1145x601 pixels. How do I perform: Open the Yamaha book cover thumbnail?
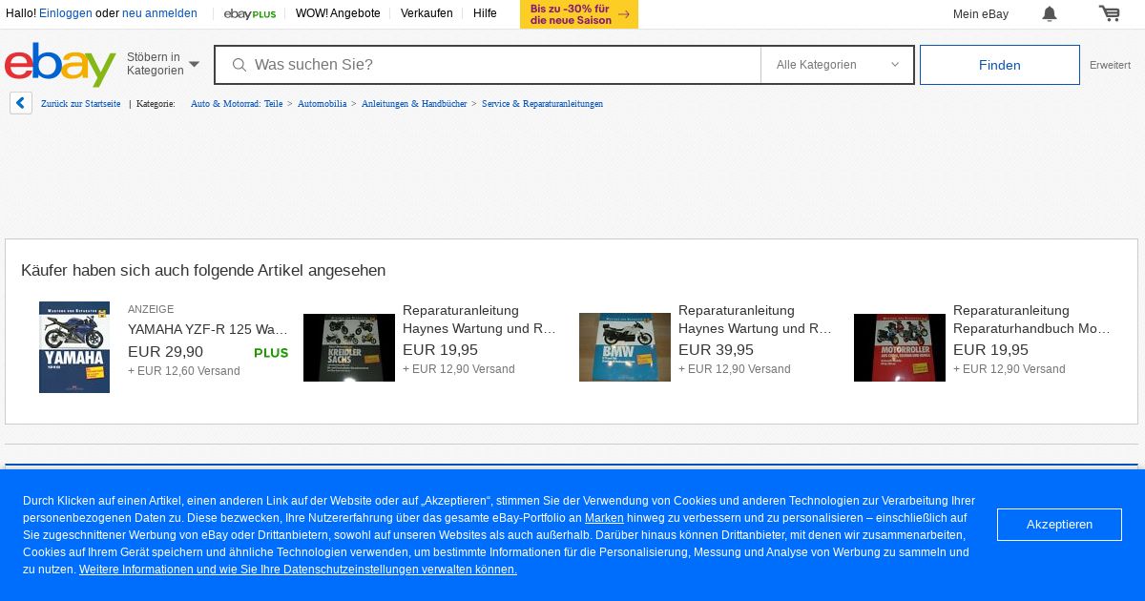(x=74, y=347)
